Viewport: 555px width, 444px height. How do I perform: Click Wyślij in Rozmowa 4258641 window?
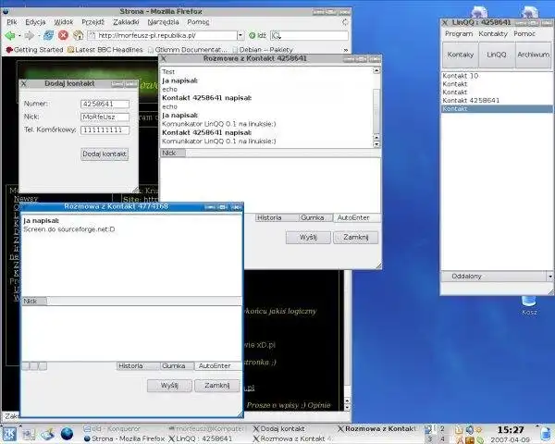[x=308, y=237]
